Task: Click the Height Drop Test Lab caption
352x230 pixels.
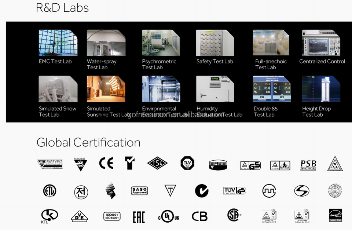Action: (316, 112)
